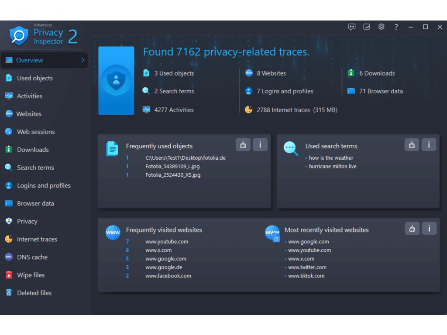Show info for visited websites panel
This screenshot has height=335, width=447.
point(429,229)
